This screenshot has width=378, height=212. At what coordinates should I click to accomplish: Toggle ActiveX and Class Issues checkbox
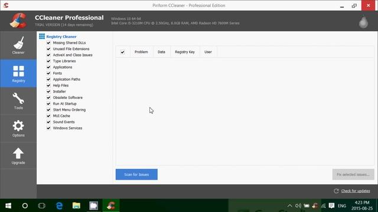pyautogui.click(x=48, y=55)
